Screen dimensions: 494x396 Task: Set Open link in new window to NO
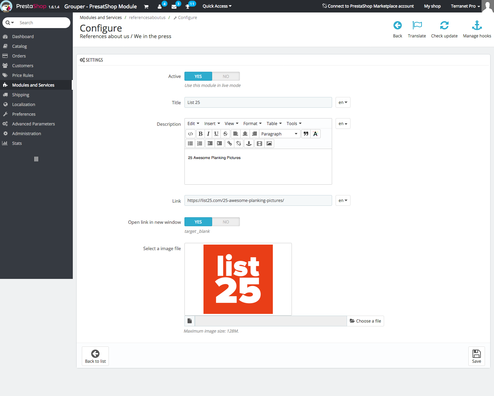(x=226, y=222)
